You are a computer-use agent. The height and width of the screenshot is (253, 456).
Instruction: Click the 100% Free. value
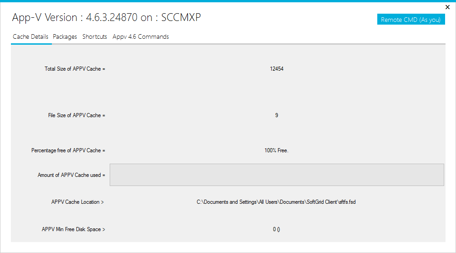click(276, 150)
